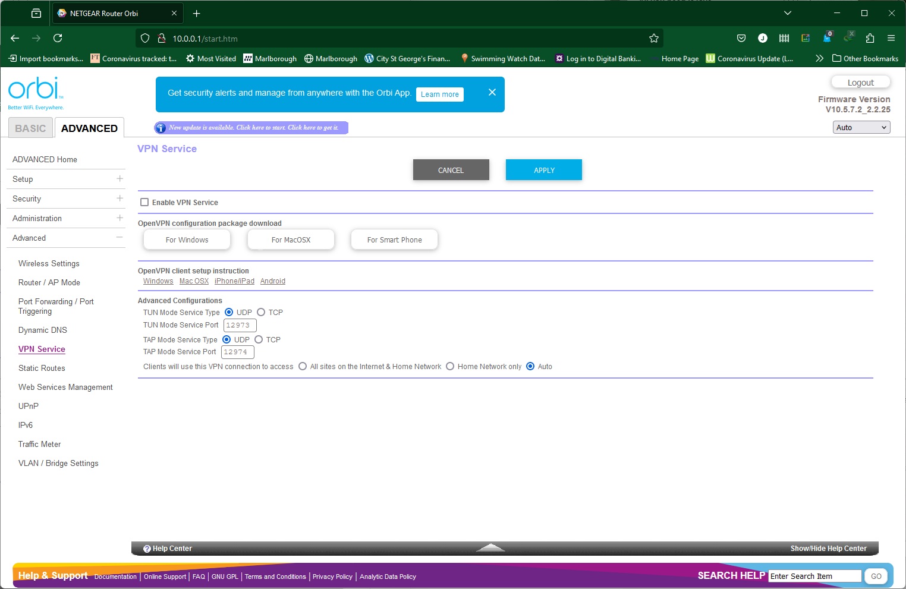Image resolution: width=906 pixels, height=589 pixels.
Task: Reload the current router page
Action: (58, 38)
